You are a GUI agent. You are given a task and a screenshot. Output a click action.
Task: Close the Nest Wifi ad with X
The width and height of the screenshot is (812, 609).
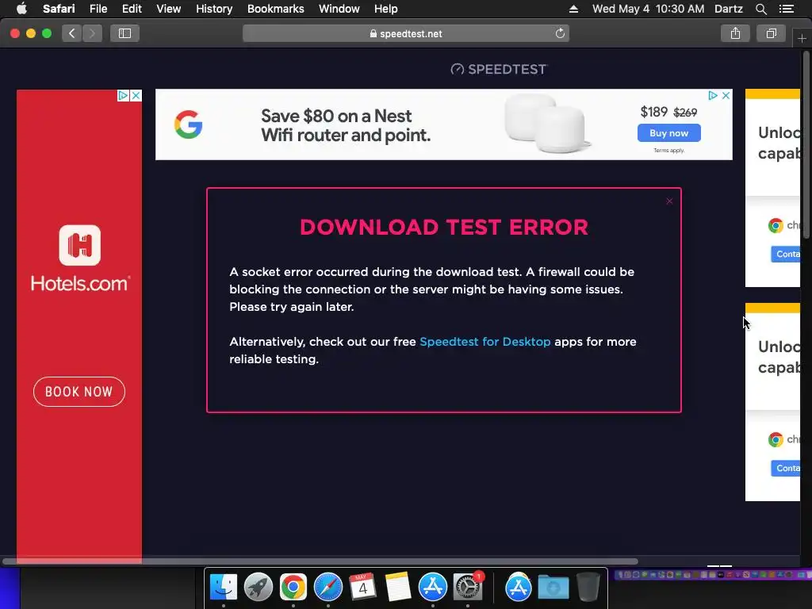[x=726, y=96]
